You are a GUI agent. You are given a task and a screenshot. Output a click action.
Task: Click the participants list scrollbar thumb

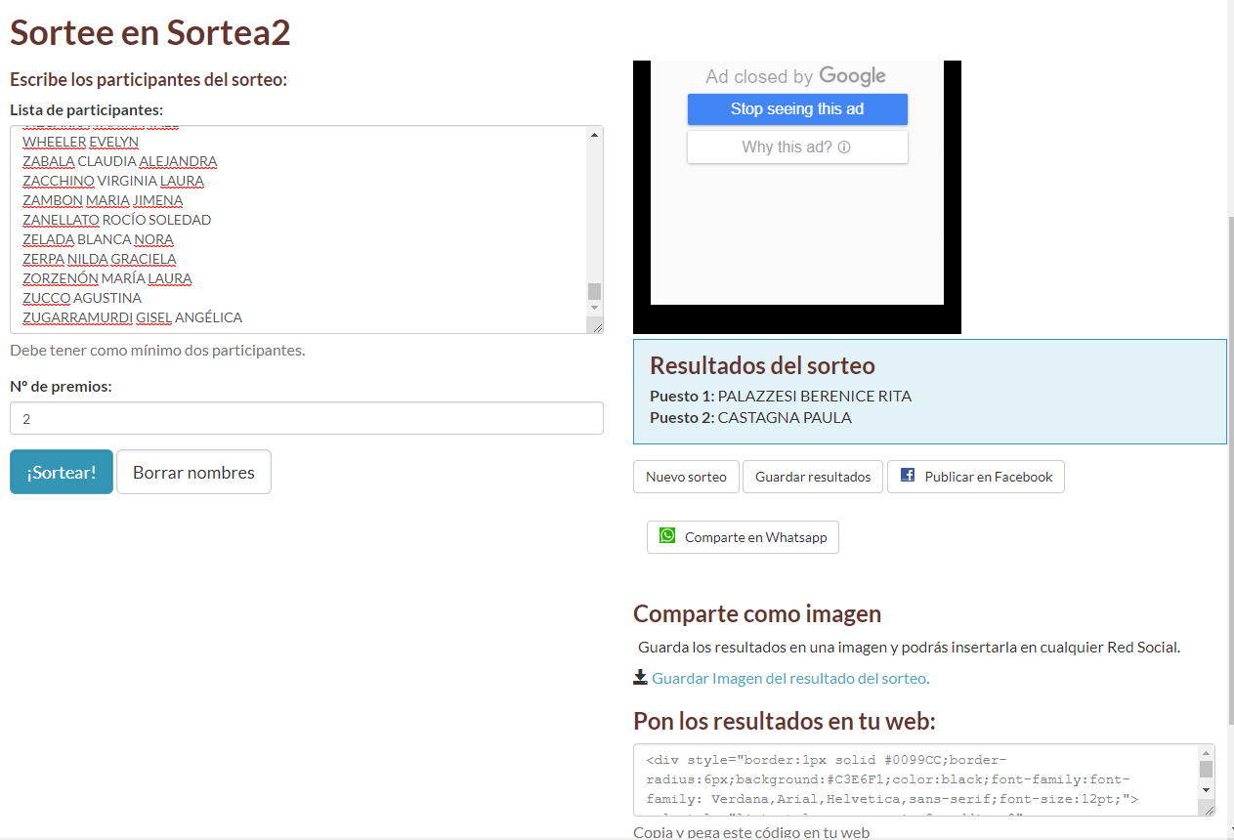tap(594, 291)
